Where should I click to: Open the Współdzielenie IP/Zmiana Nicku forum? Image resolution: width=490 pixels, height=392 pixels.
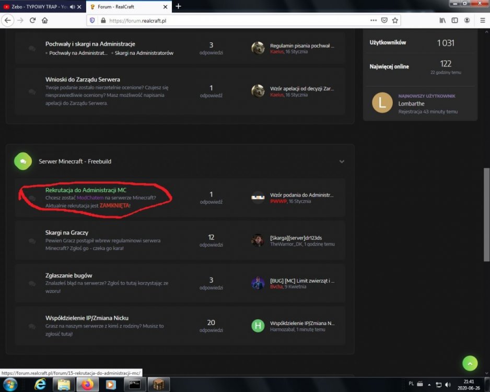click(x=87, y=318)
